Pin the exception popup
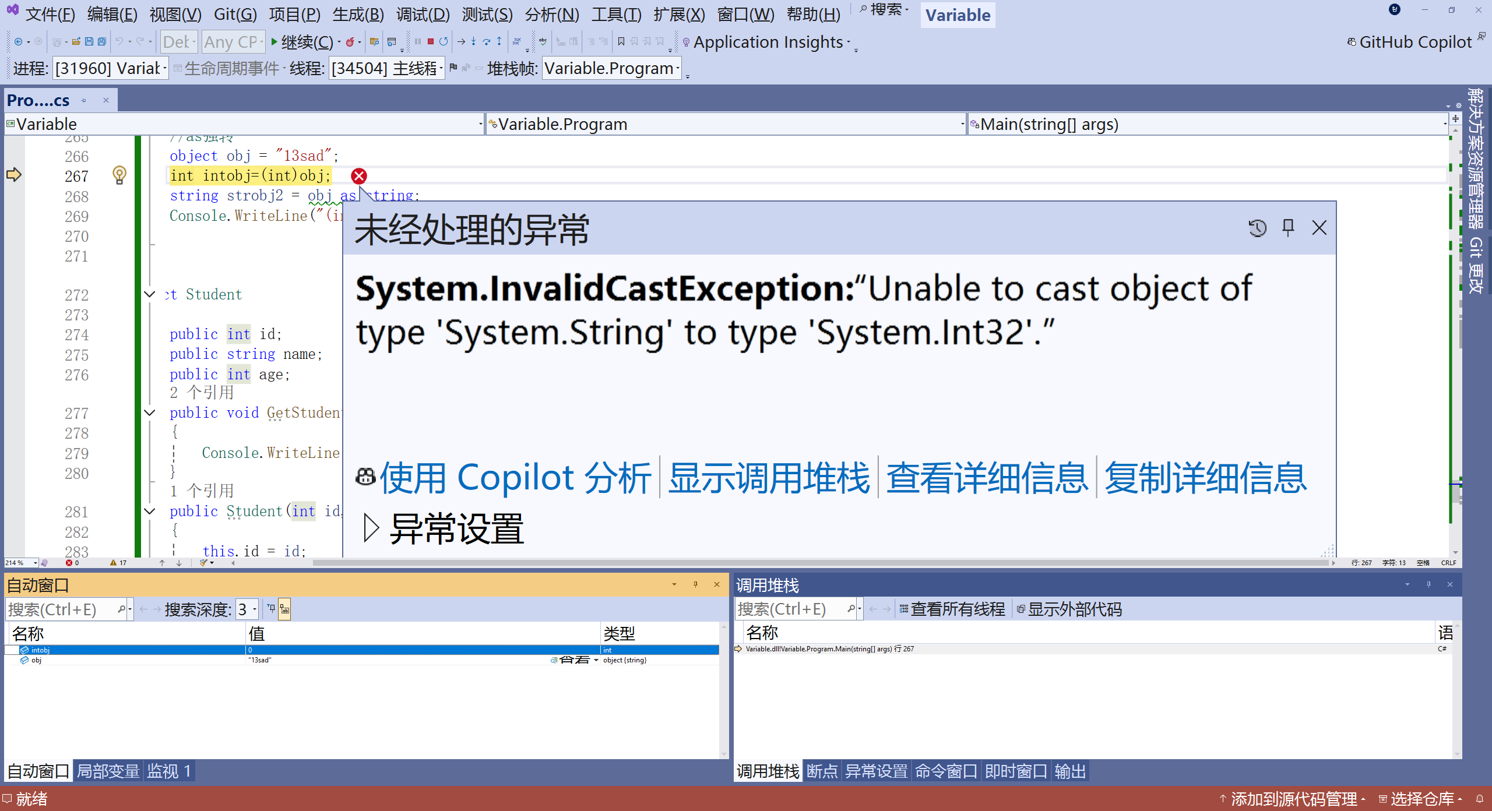Viewport: 1492px width, 811px height. [1288, 227]
